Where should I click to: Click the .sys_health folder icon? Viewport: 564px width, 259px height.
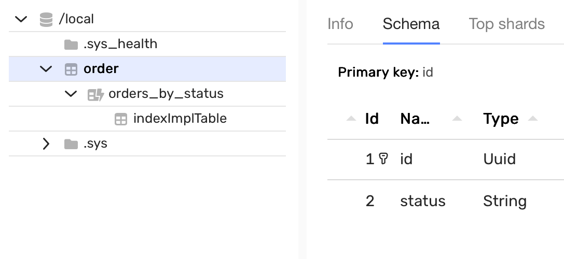[x=71, y=45]
